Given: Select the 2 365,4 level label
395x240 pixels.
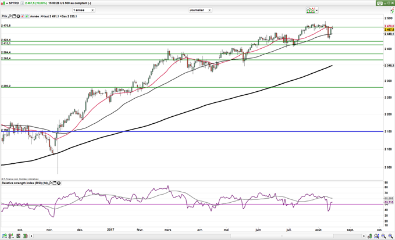Looking at the screenshot, I should pyautogui.click(x=6, y=58).
